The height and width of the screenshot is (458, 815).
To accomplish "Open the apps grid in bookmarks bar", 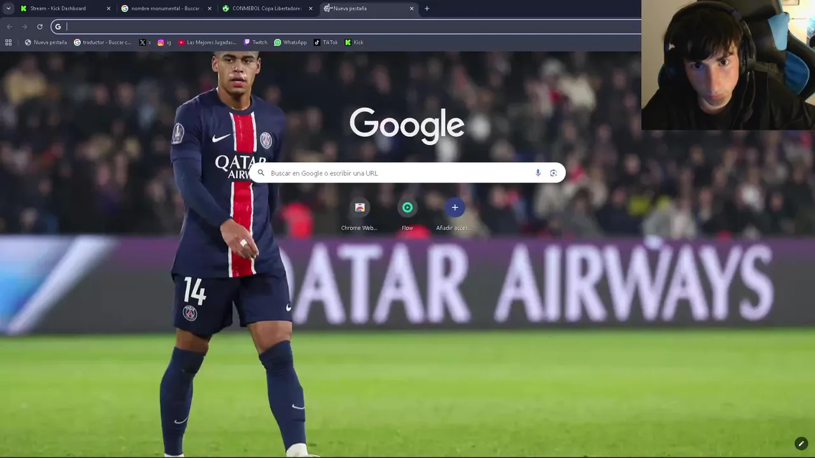I will (x=8, y=42).
